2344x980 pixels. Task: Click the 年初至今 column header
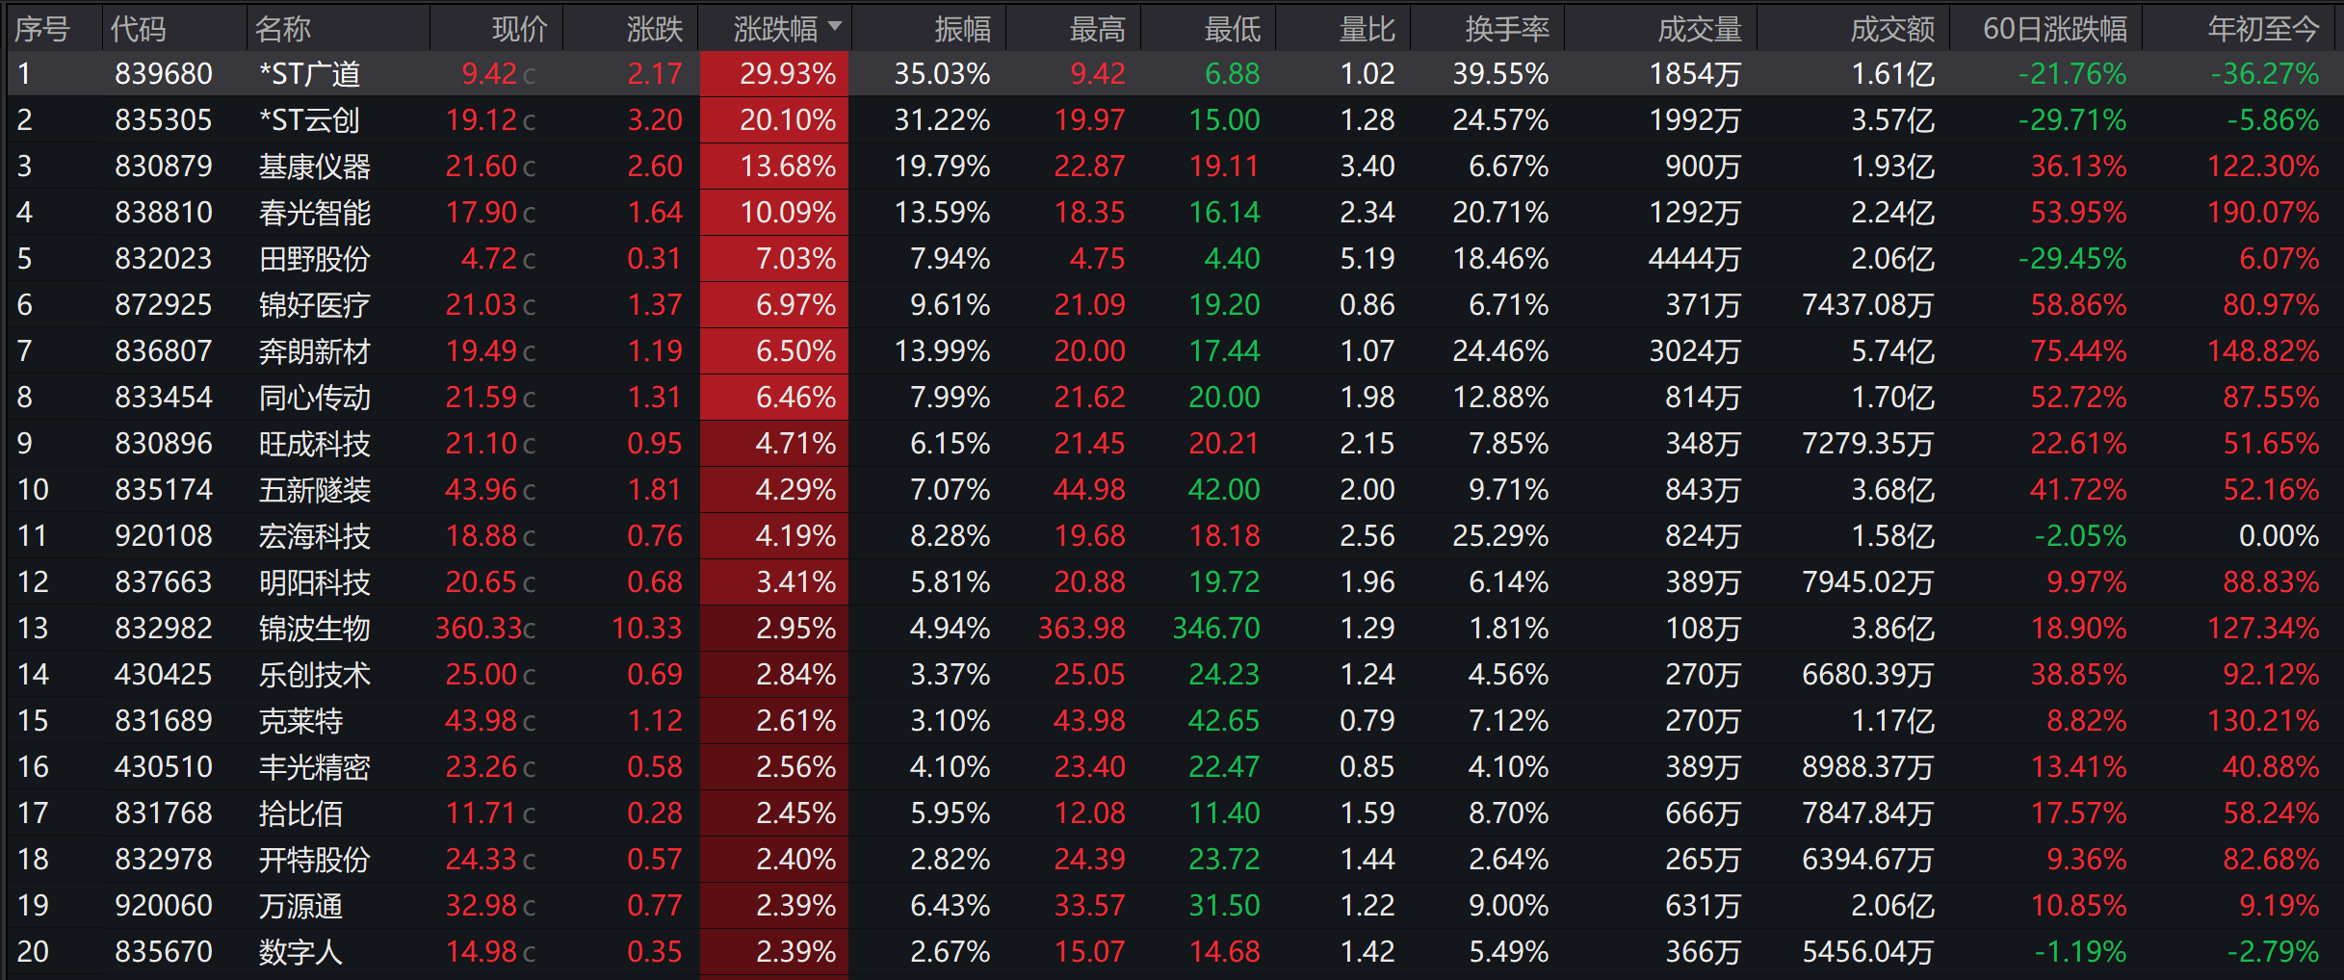point(2263,29)
